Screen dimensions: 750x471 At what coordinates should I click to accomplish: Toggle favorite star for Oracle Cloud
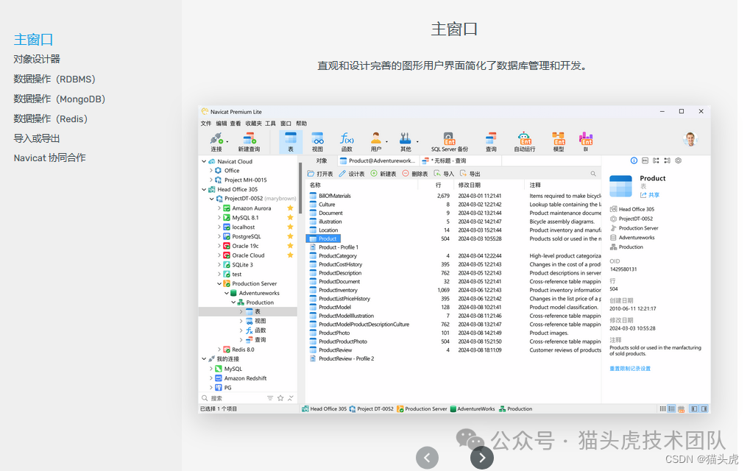[290, 255]
